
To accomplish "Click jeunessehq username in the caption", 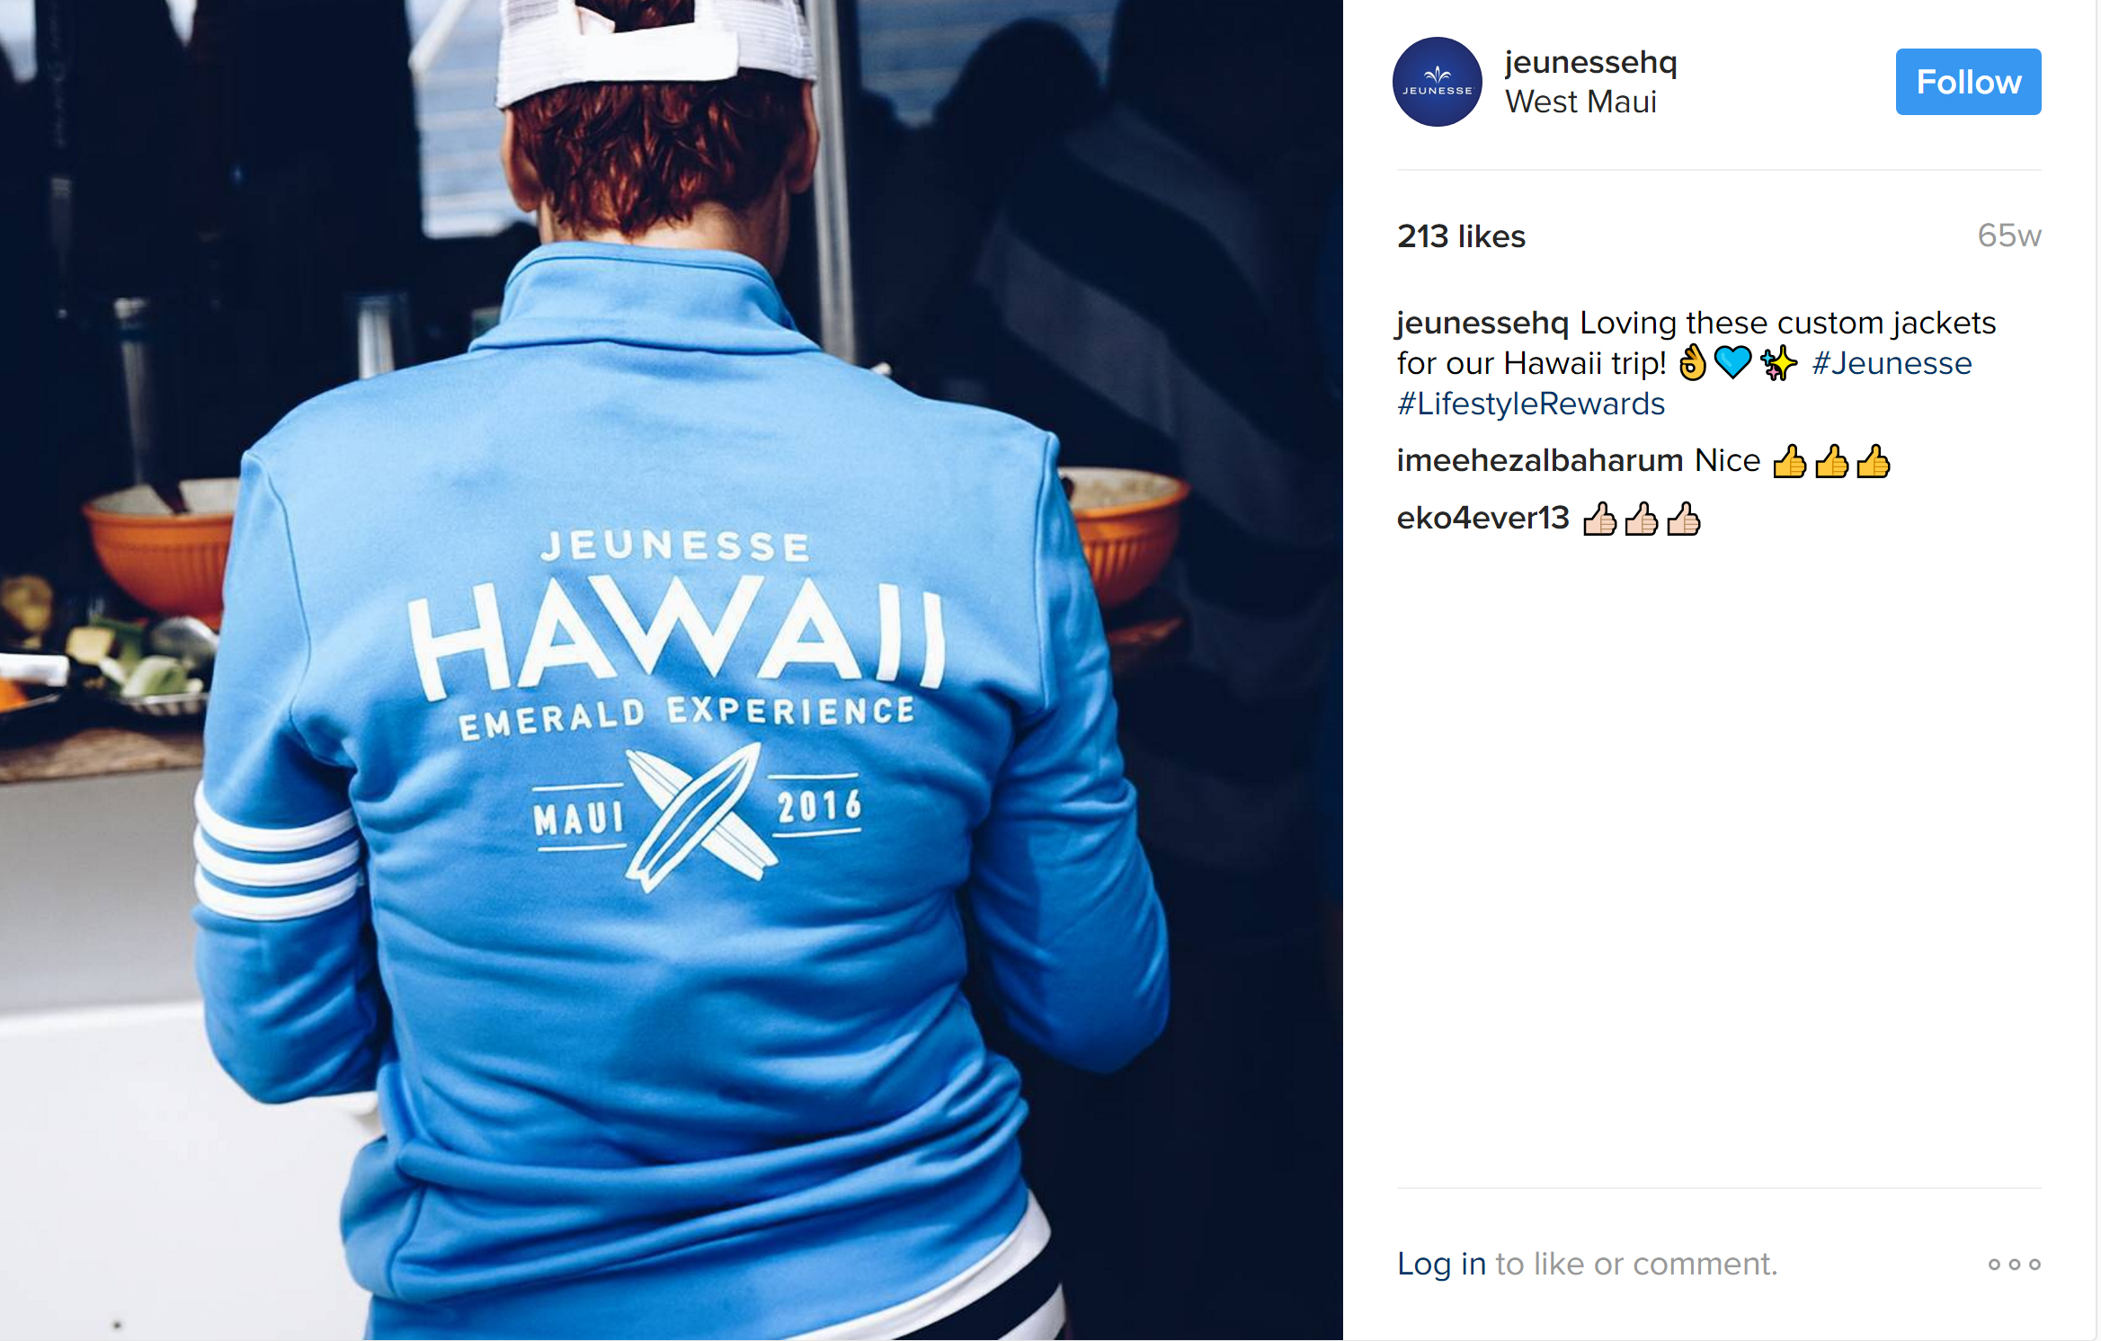I will coord(1482,323).
